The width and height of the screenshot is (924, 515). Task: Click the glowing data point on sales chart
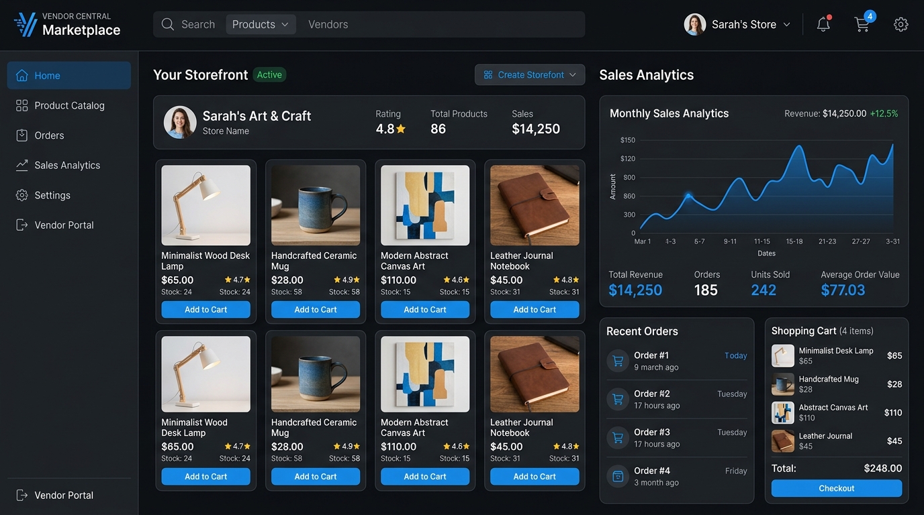[x=688, y=196]
